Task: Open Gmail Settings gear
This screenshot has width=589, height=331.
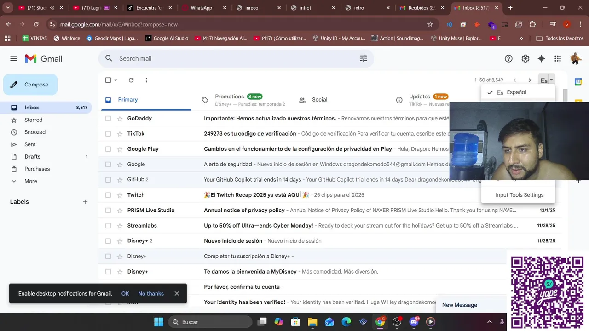Action: (525, 58)
